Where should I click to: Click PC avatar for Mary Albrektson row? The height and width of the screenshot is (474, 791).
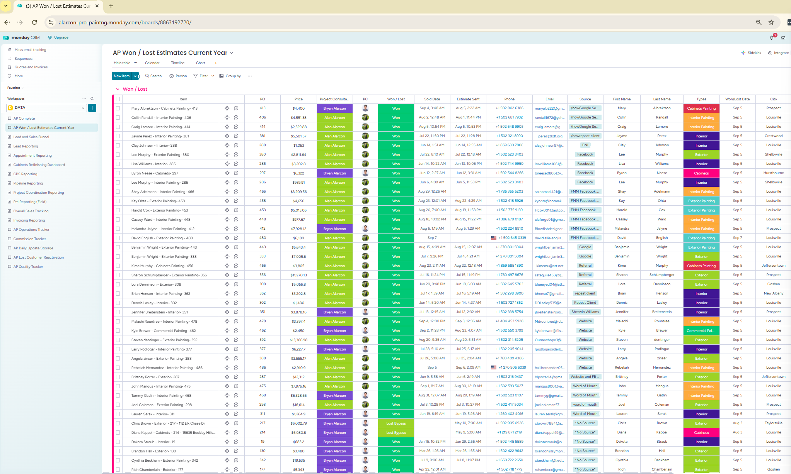click(x=365, y=108)
